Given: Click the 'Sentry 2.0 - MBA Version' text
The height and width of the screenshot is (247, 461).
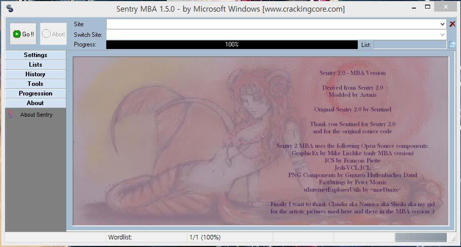Looking at the screenshot, I should [x=353, y=73].
